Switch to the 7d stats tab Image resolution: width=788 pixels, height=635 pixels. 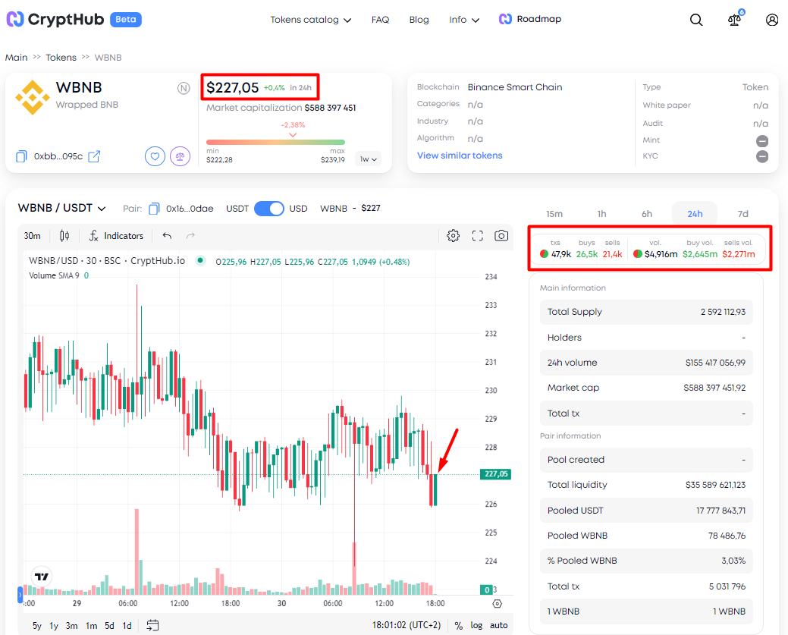742,214
